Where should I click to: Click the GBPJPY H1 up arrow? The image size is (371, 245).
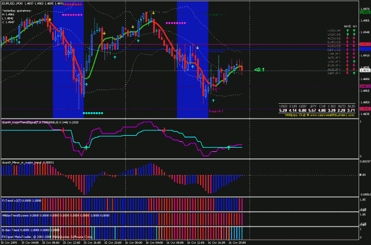[354, 73]
